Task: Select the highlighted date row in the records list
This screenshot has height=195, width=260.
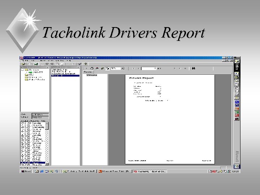Action: pos(33,163)
